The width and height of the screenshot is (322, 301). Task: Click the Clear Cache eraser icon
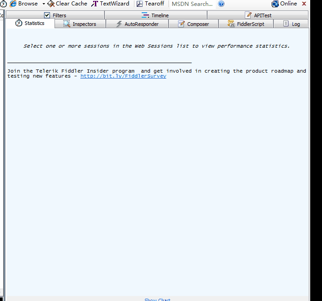pyautogui.click(x=51, y=4)
